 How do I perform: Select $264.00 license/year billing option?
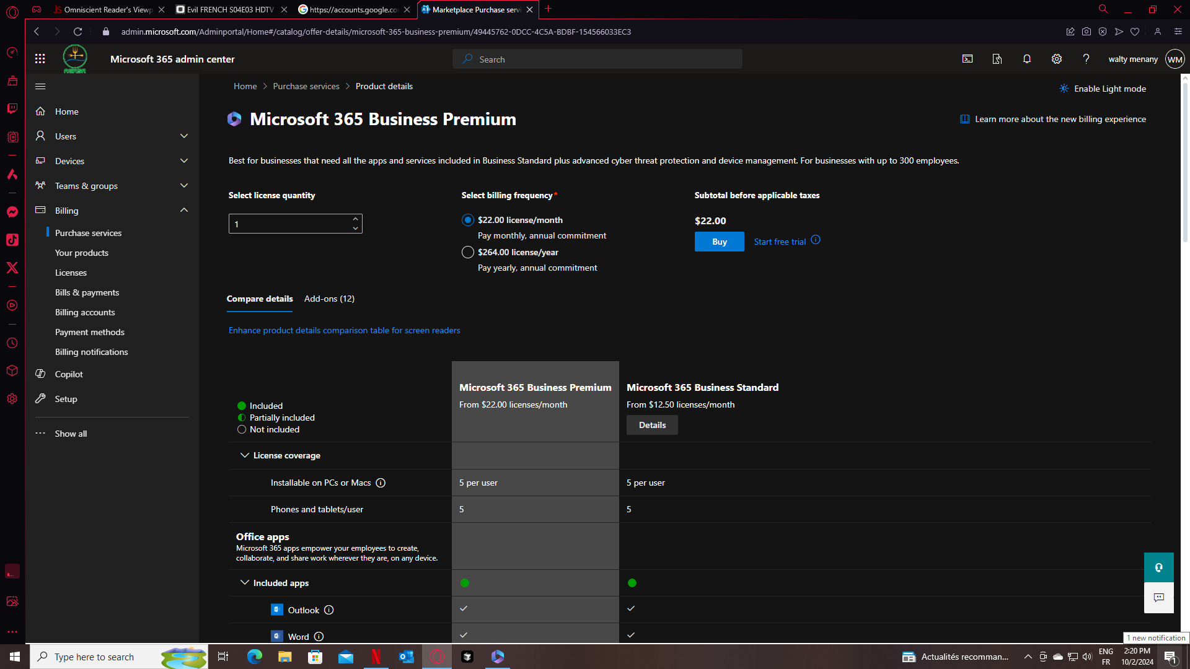pos(468,252)
